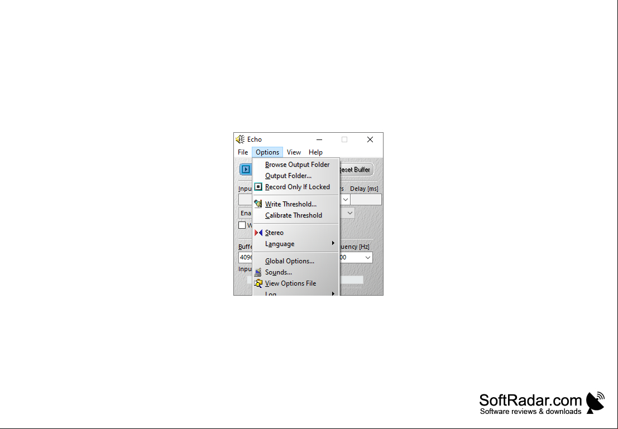Open the Sounds settings entry

tap(295, 272)
